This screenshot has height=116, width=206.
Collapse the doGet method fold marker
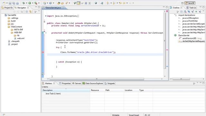pyautogui.click(x=46, y=33)
